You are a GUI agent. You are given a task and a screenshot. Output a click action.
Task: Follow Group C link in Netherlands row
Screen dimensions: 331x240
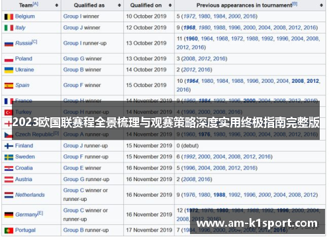73,190
